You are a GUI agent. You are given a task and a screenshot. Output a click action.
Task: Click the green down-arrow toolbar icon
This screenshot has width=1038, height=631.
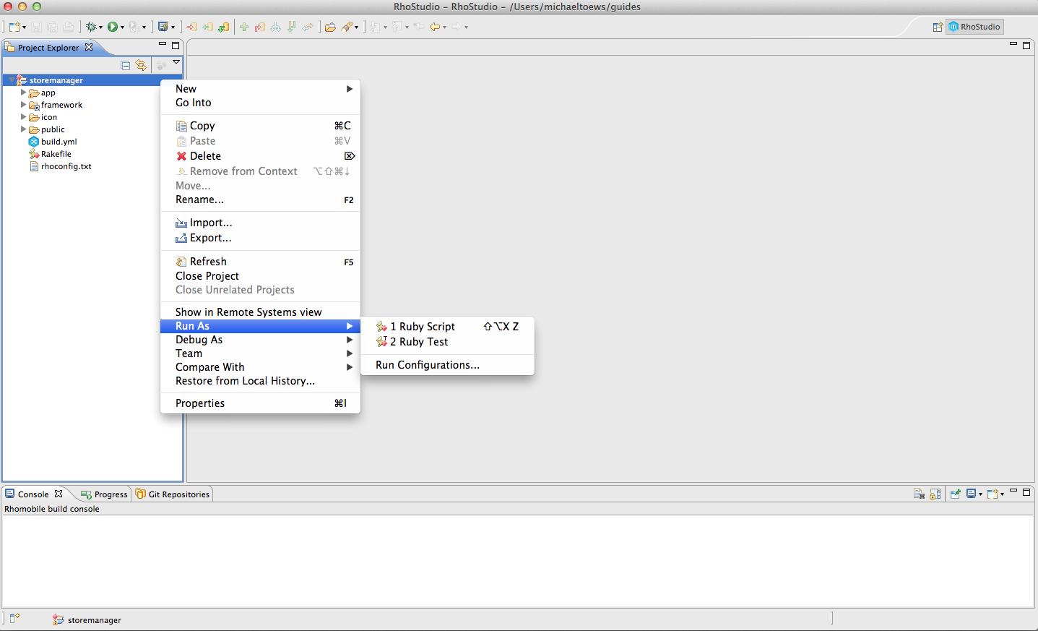tap(292, 27)
